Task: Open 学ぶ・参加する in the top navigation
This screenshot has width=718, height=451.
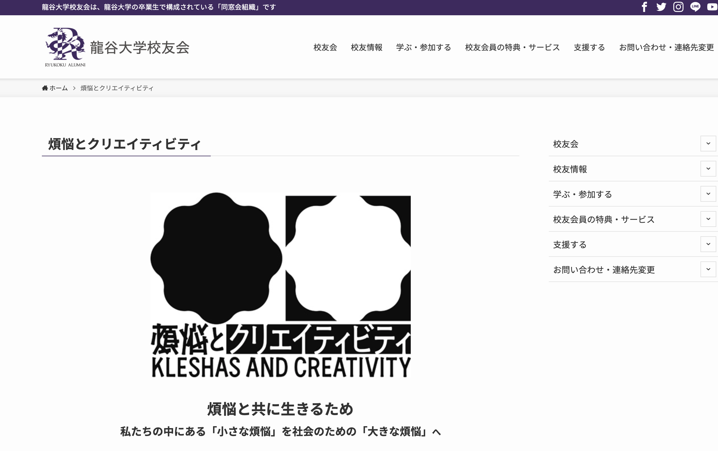Action: (424, 47)
